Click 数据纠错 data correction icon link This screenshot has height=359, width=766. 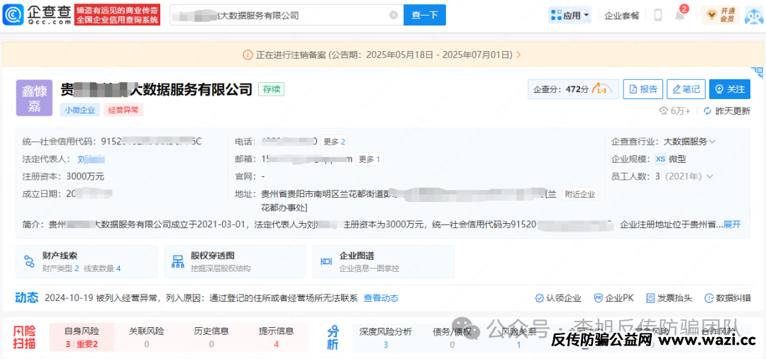tap(728, 298)
